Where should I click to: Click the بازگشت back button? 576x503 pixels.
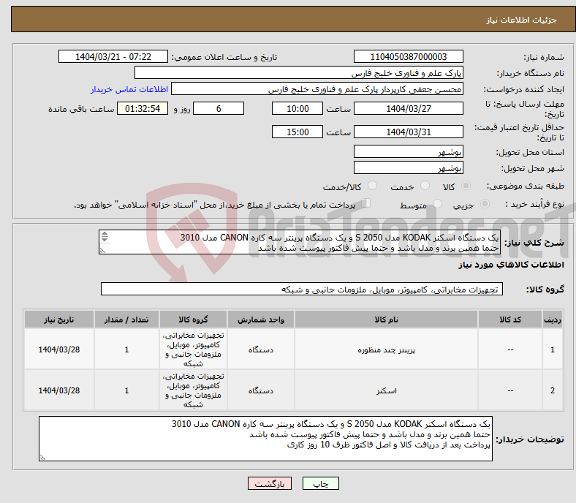[x=270, y=483]
